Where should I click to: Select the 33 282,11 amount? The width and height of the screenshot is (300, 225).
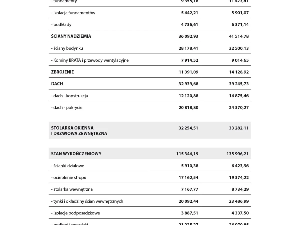point(239,128)
